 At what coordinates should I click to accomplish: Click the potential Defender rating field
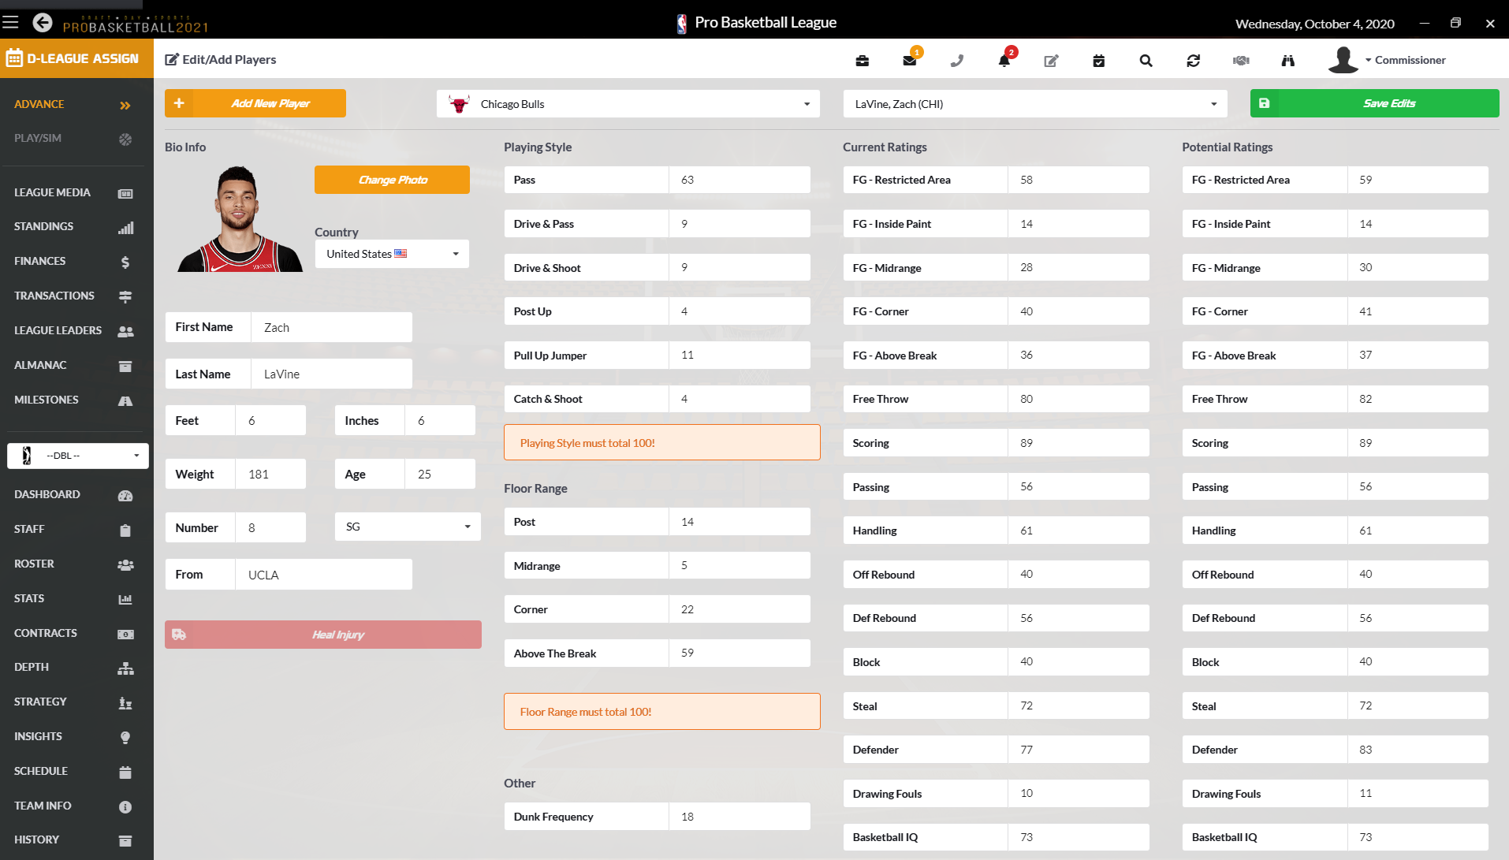pyautogui.click(x=1418, y=750)
